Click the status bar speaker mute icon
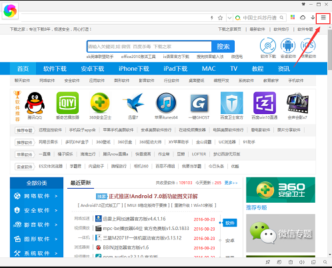Screen dimensions: 332x268 302,262
